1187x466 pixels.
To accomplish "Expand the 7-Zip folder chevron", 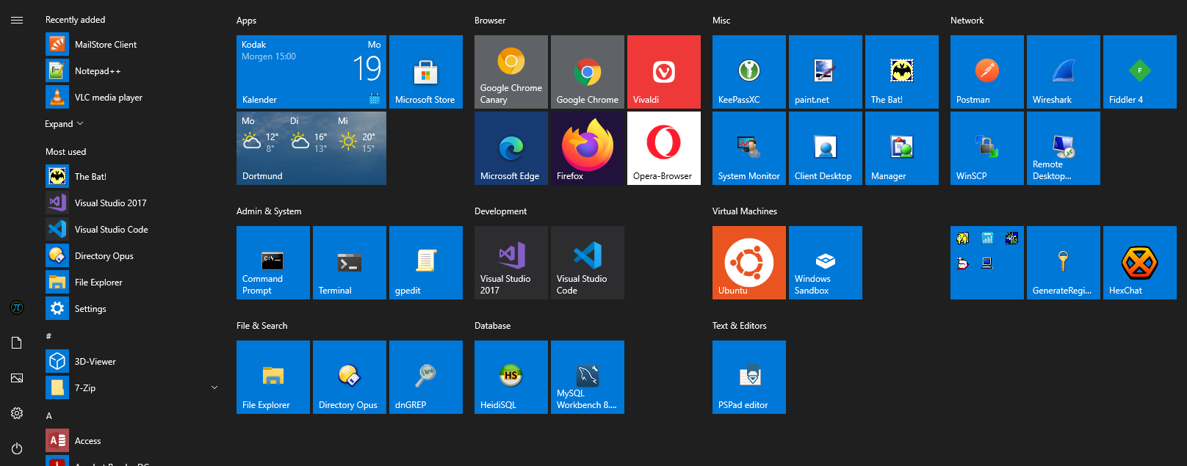I will point(214,387).
